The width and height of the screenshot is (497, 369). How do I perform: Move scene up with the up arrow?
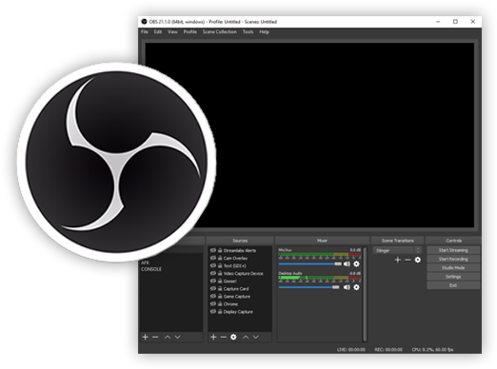click(x=168, y=337)
